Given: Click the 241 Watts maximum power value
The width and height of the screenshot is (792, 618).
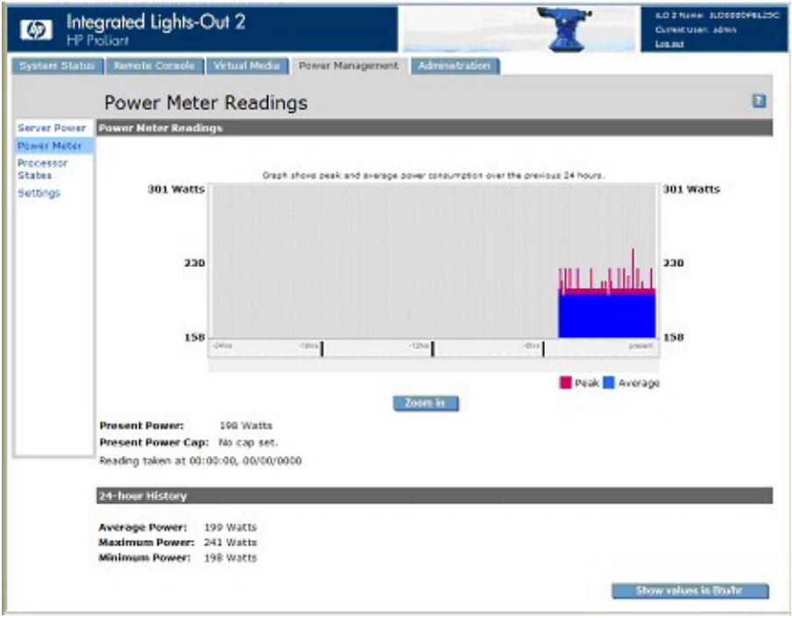Looking at the screenshot, I should tap(230, 543).
